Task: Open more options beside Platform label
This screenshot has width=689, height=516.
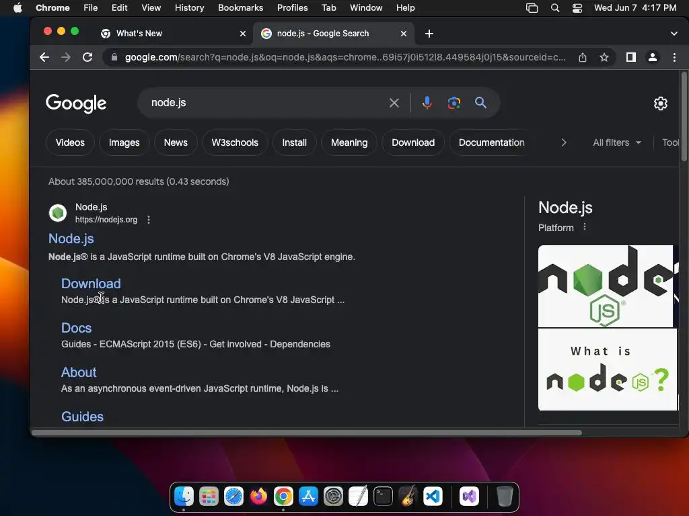Action: (x=585, y=227)
